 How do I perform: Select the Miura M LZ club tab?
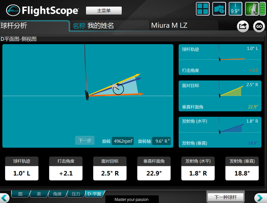(183, 26)
